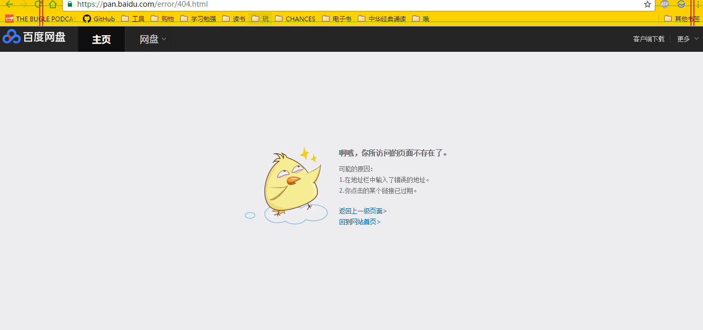
Task: Click the browser forward arrow
Action: 23,4
